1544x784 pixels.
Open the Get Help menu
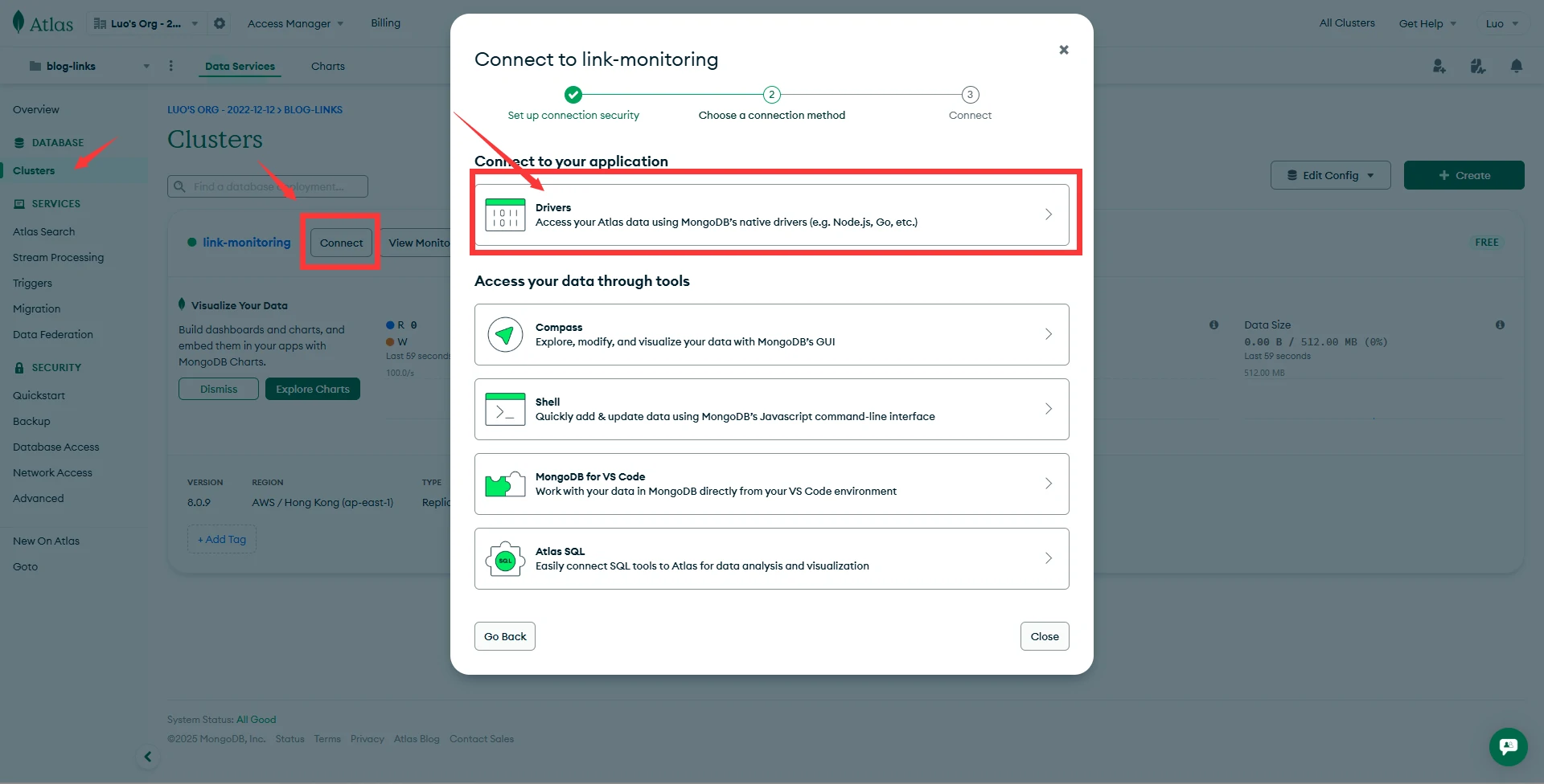click(x=1427, y=23)
